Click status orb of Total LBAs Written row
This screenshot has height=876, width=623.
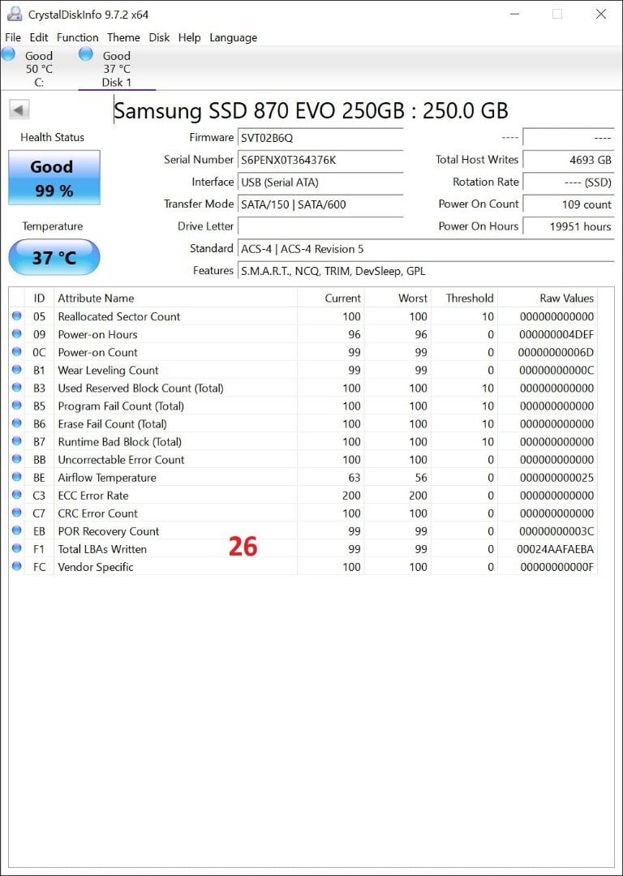[17, 548]
